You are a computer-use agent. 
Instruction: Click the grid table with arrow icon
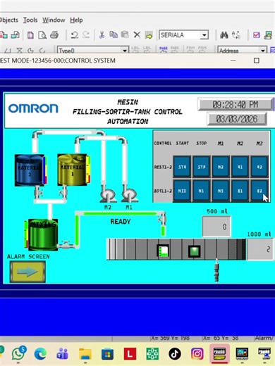[x=149, y=35]
